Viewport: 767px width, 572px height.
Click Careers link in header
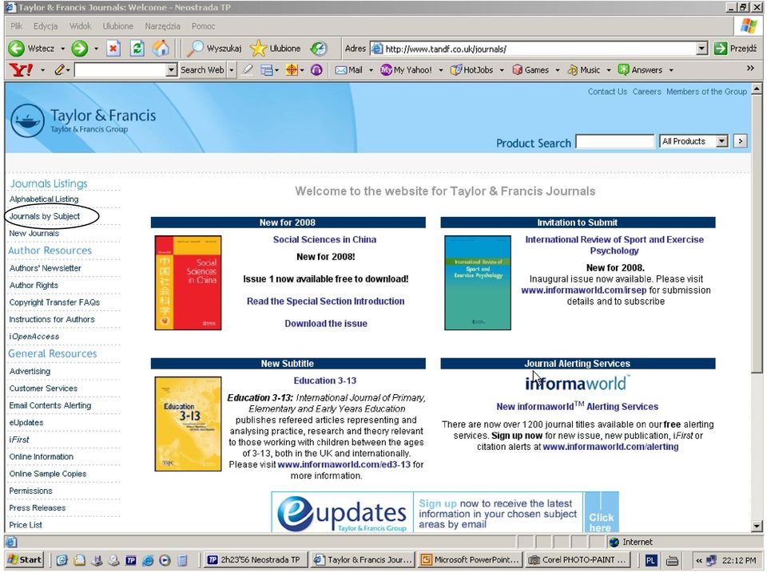click(x=646, y=91)
